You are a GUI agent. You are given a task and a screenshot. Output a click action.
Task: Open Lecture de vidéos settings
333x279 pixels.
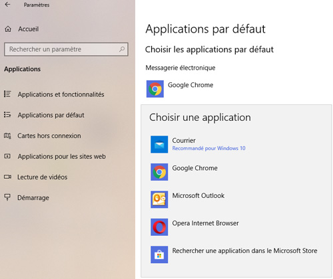pos(42,177)
